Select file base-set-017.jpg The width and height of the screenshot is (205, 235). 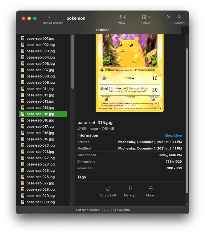click(x=43, y=127)
